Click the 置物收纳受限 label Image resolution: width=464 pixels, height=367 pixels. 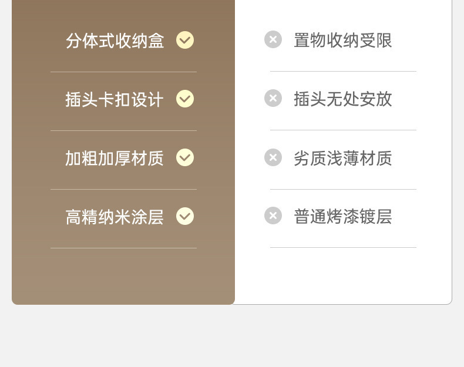pyautogui.click(x=343, y=40)
